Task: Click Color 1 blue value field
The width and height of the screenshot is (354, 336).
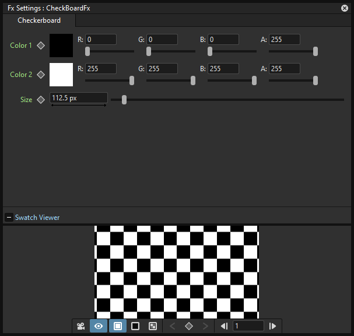Action: click(x=223, y=40)
